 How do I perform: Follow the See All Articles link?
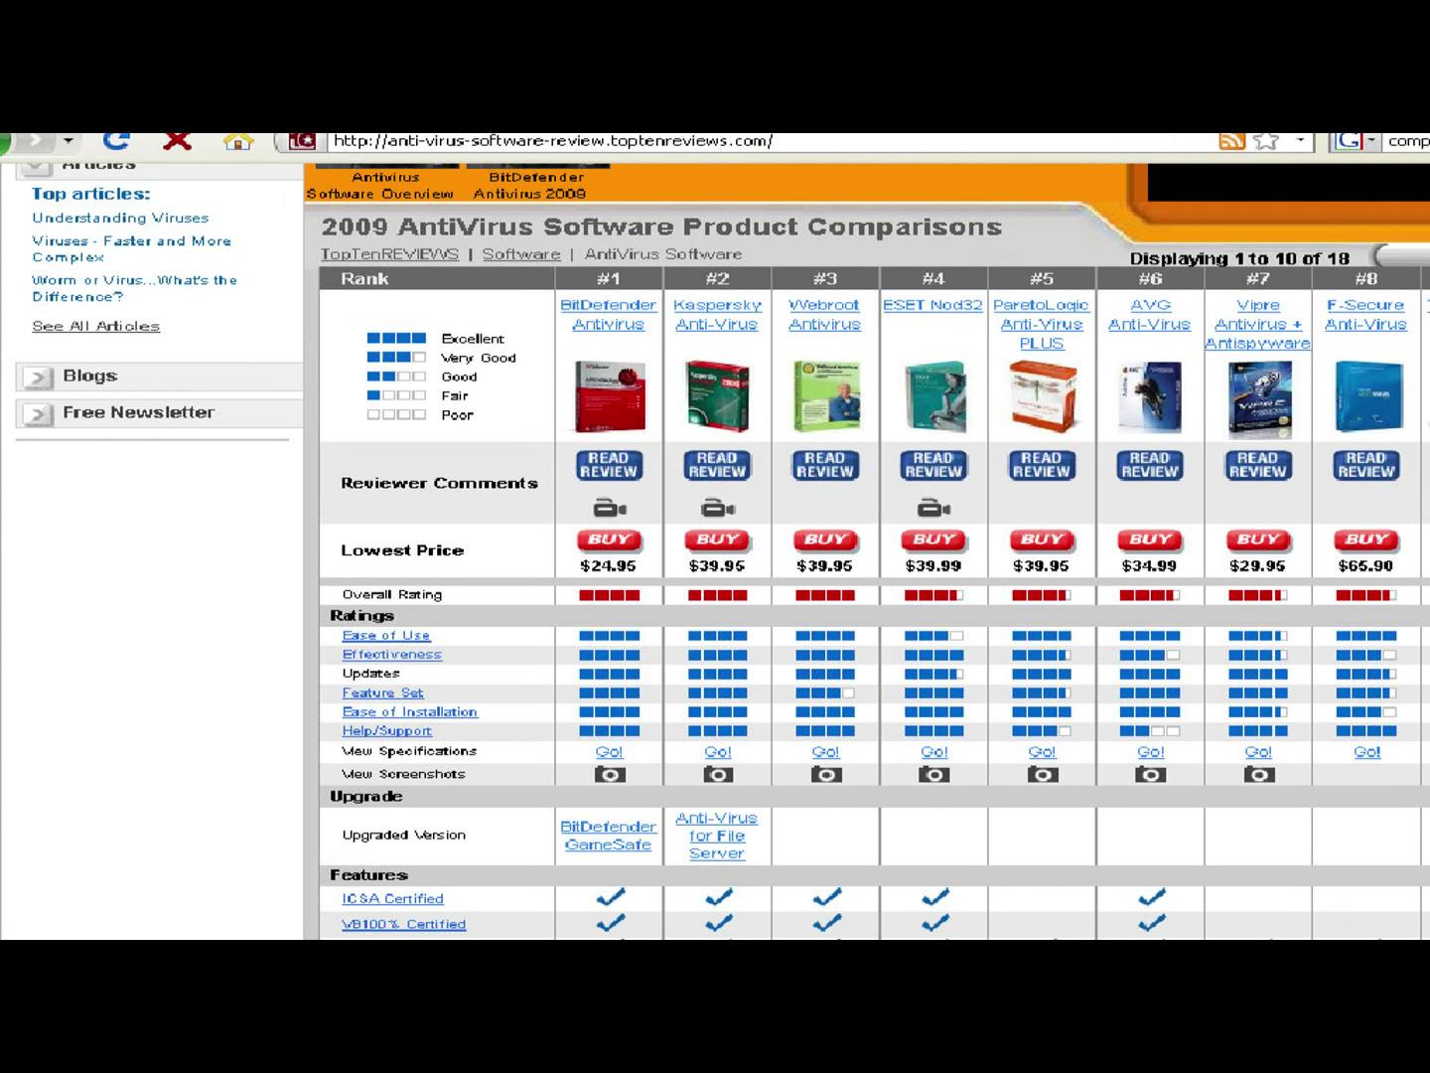pos(95,326)
